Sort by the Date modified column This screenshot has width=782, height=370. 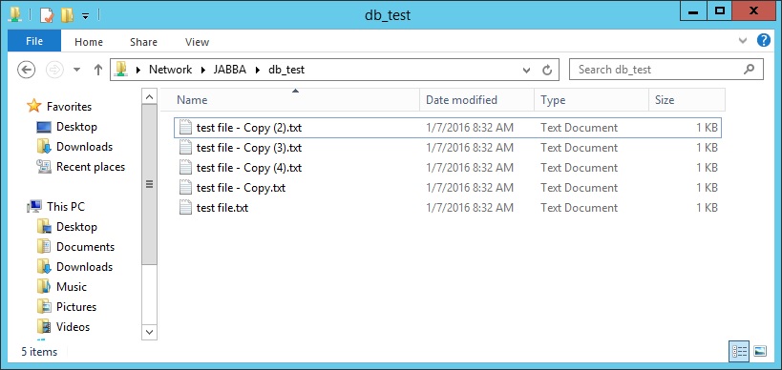[476, 100]
